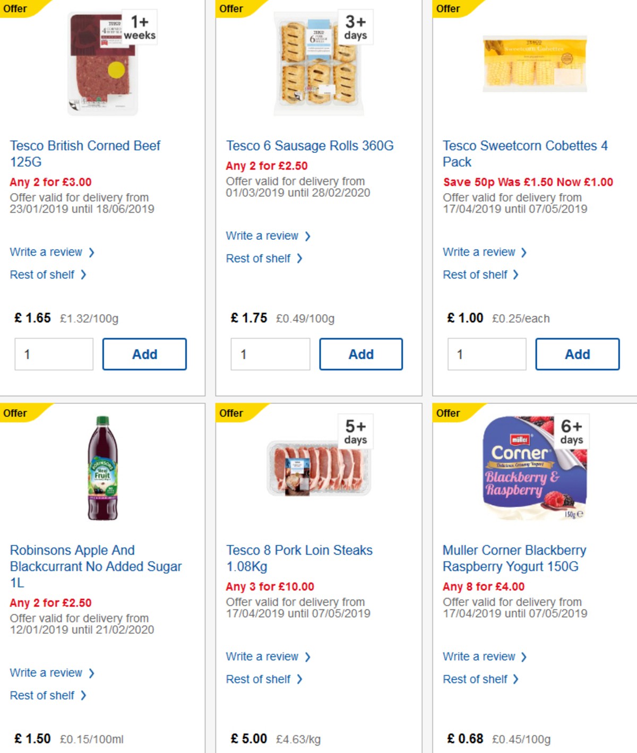The image size is (637, 753).
Task: Write a review for Pork Loin Steaks
Action: click(x=263, y=656)
